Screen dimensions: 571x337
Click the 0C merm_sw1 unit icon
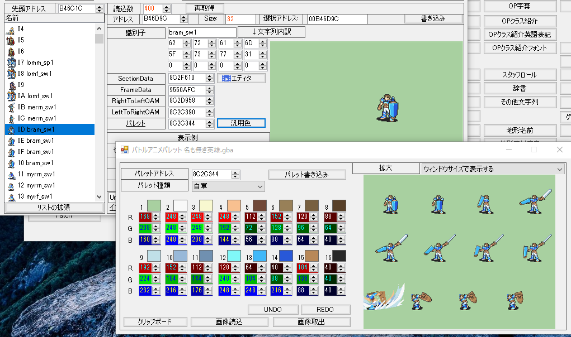coord(11,118)
